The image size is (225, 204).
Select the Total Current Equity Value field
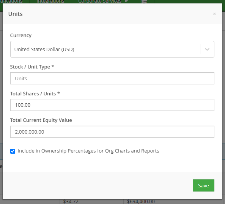[x=112, y=132]
